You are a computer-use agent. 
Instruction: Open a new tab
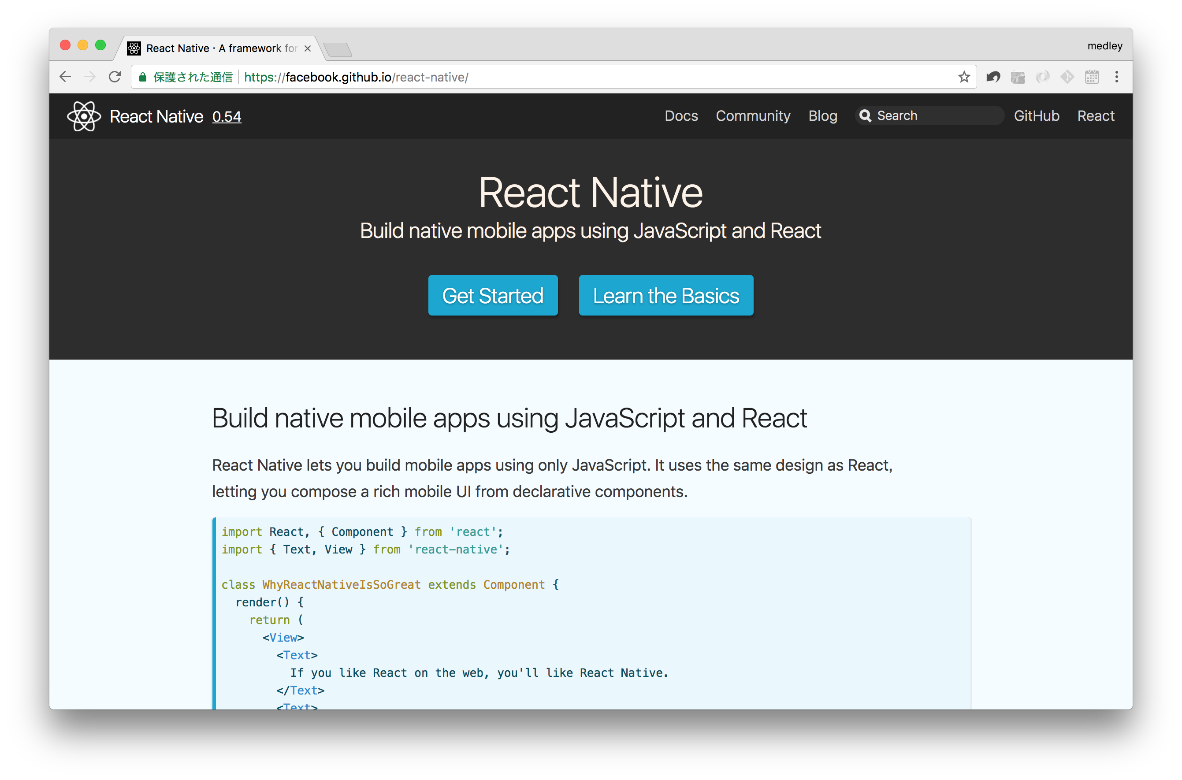coord(337,49)
